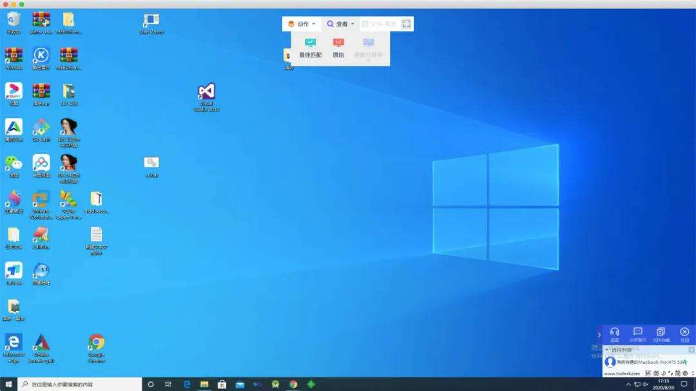Click the green diamond taskbar icon
696x391 pixels.
pos(311,385)
